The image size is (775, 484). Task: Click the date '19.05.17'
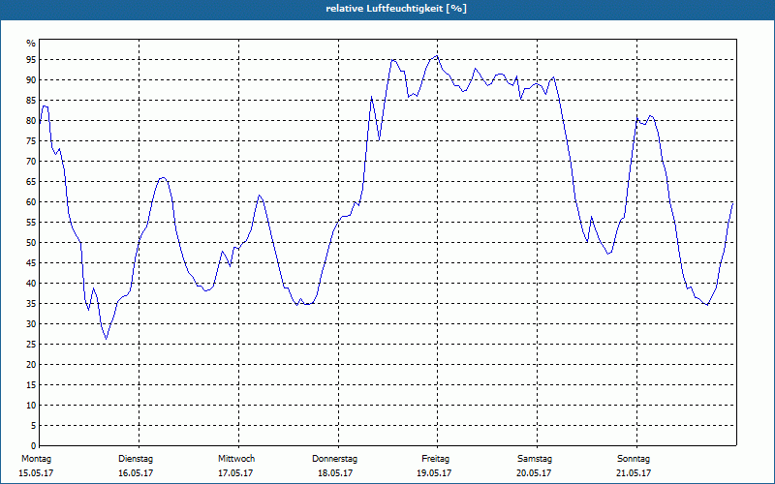coord(434,473)
